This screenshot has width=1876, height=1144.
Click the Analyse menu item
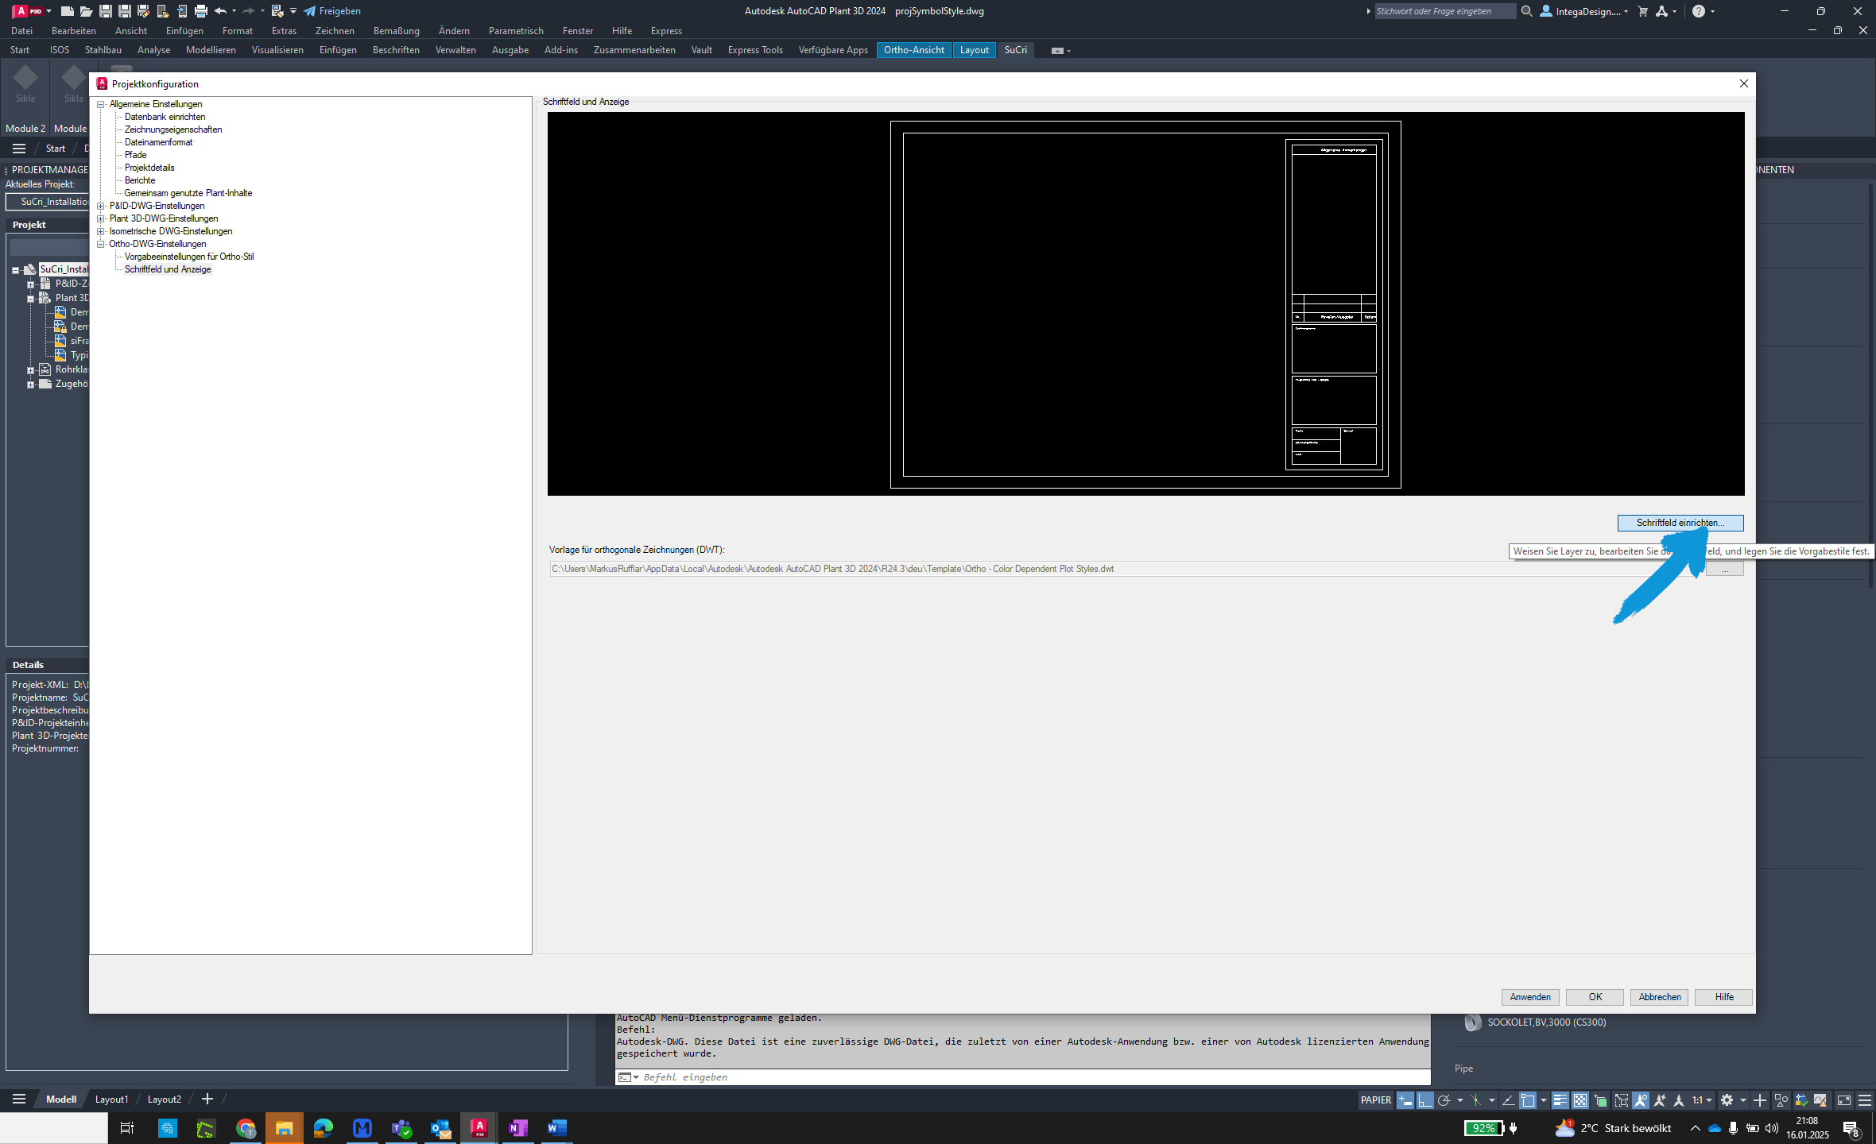153,49
